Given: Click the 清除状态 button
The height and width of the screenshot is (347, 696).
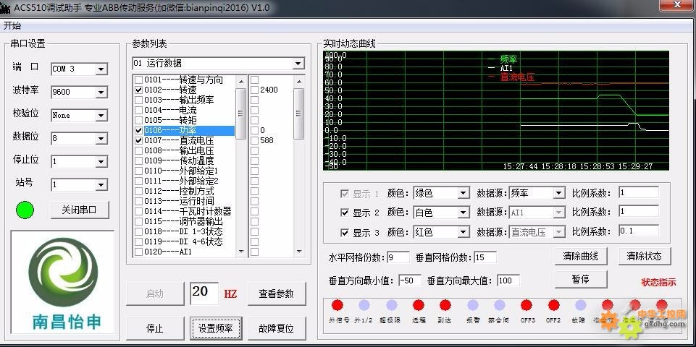Looking at the screenshot, I should tap(644, 256).
